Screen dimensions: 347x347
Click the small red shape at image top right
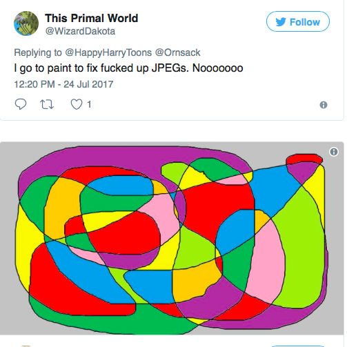(x=304, y=159)
